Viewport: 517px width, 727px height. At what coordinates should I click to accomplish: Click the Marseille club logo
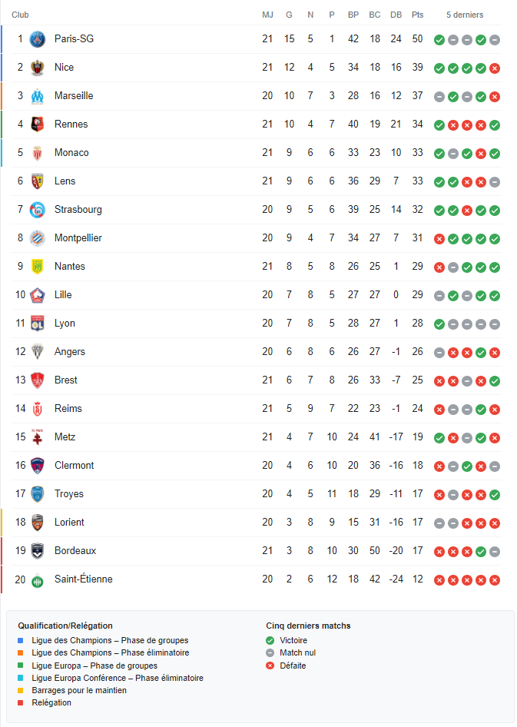38,96
